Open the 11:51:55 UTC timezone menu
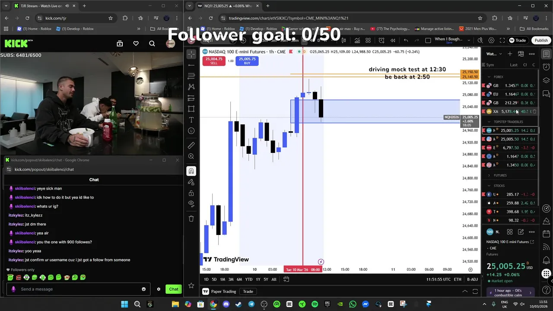The height and width of the screenshot is (311, 553). (438, 279)
